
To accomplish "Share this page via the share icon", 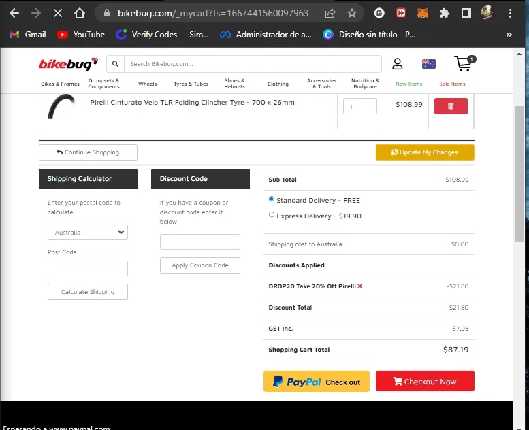I will 330,13.
